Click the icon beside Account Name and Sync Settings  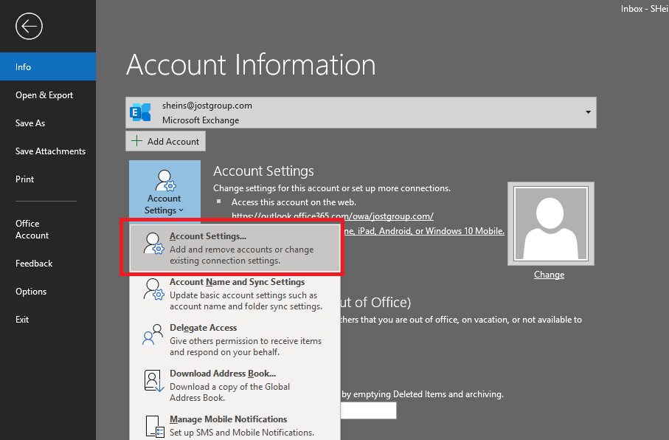click(x=153, y=289)
